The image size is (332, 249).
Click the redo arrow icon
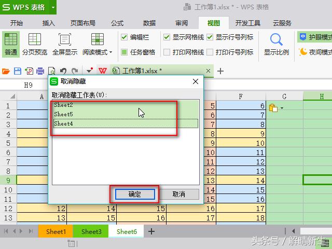tap(75, 71)
